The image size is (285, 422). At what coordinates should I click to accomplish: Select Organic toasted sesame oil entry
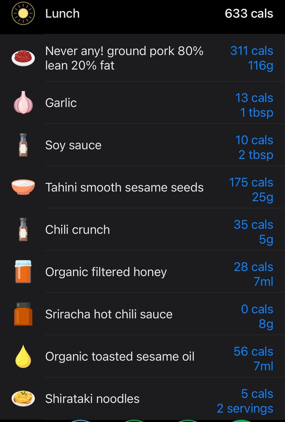point(142,356)
